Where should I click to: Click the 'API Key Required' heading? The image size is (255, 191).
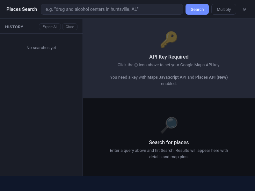(169, 57)
